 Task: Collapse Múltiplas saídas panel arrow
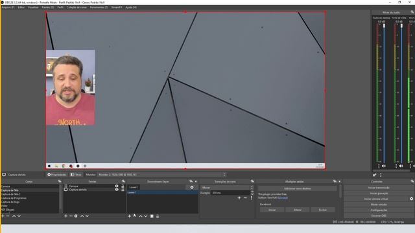tap(340, 181)
